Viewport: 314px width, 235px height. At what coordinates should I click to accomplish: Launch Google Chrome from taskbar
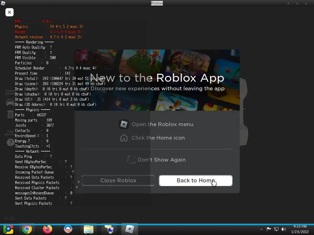pyautogui.click(x=27, y=229)
